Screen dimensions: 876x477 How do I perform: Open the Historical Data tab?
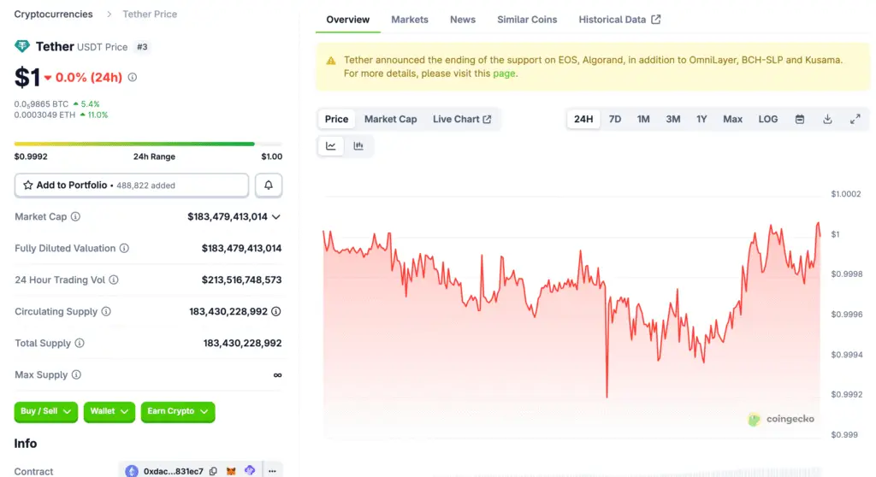[x=619, y=20]
